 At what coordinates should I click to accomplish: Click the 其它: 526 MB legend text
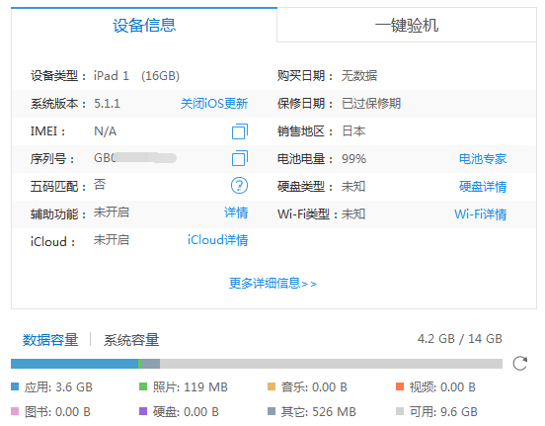tap(319, 412)
